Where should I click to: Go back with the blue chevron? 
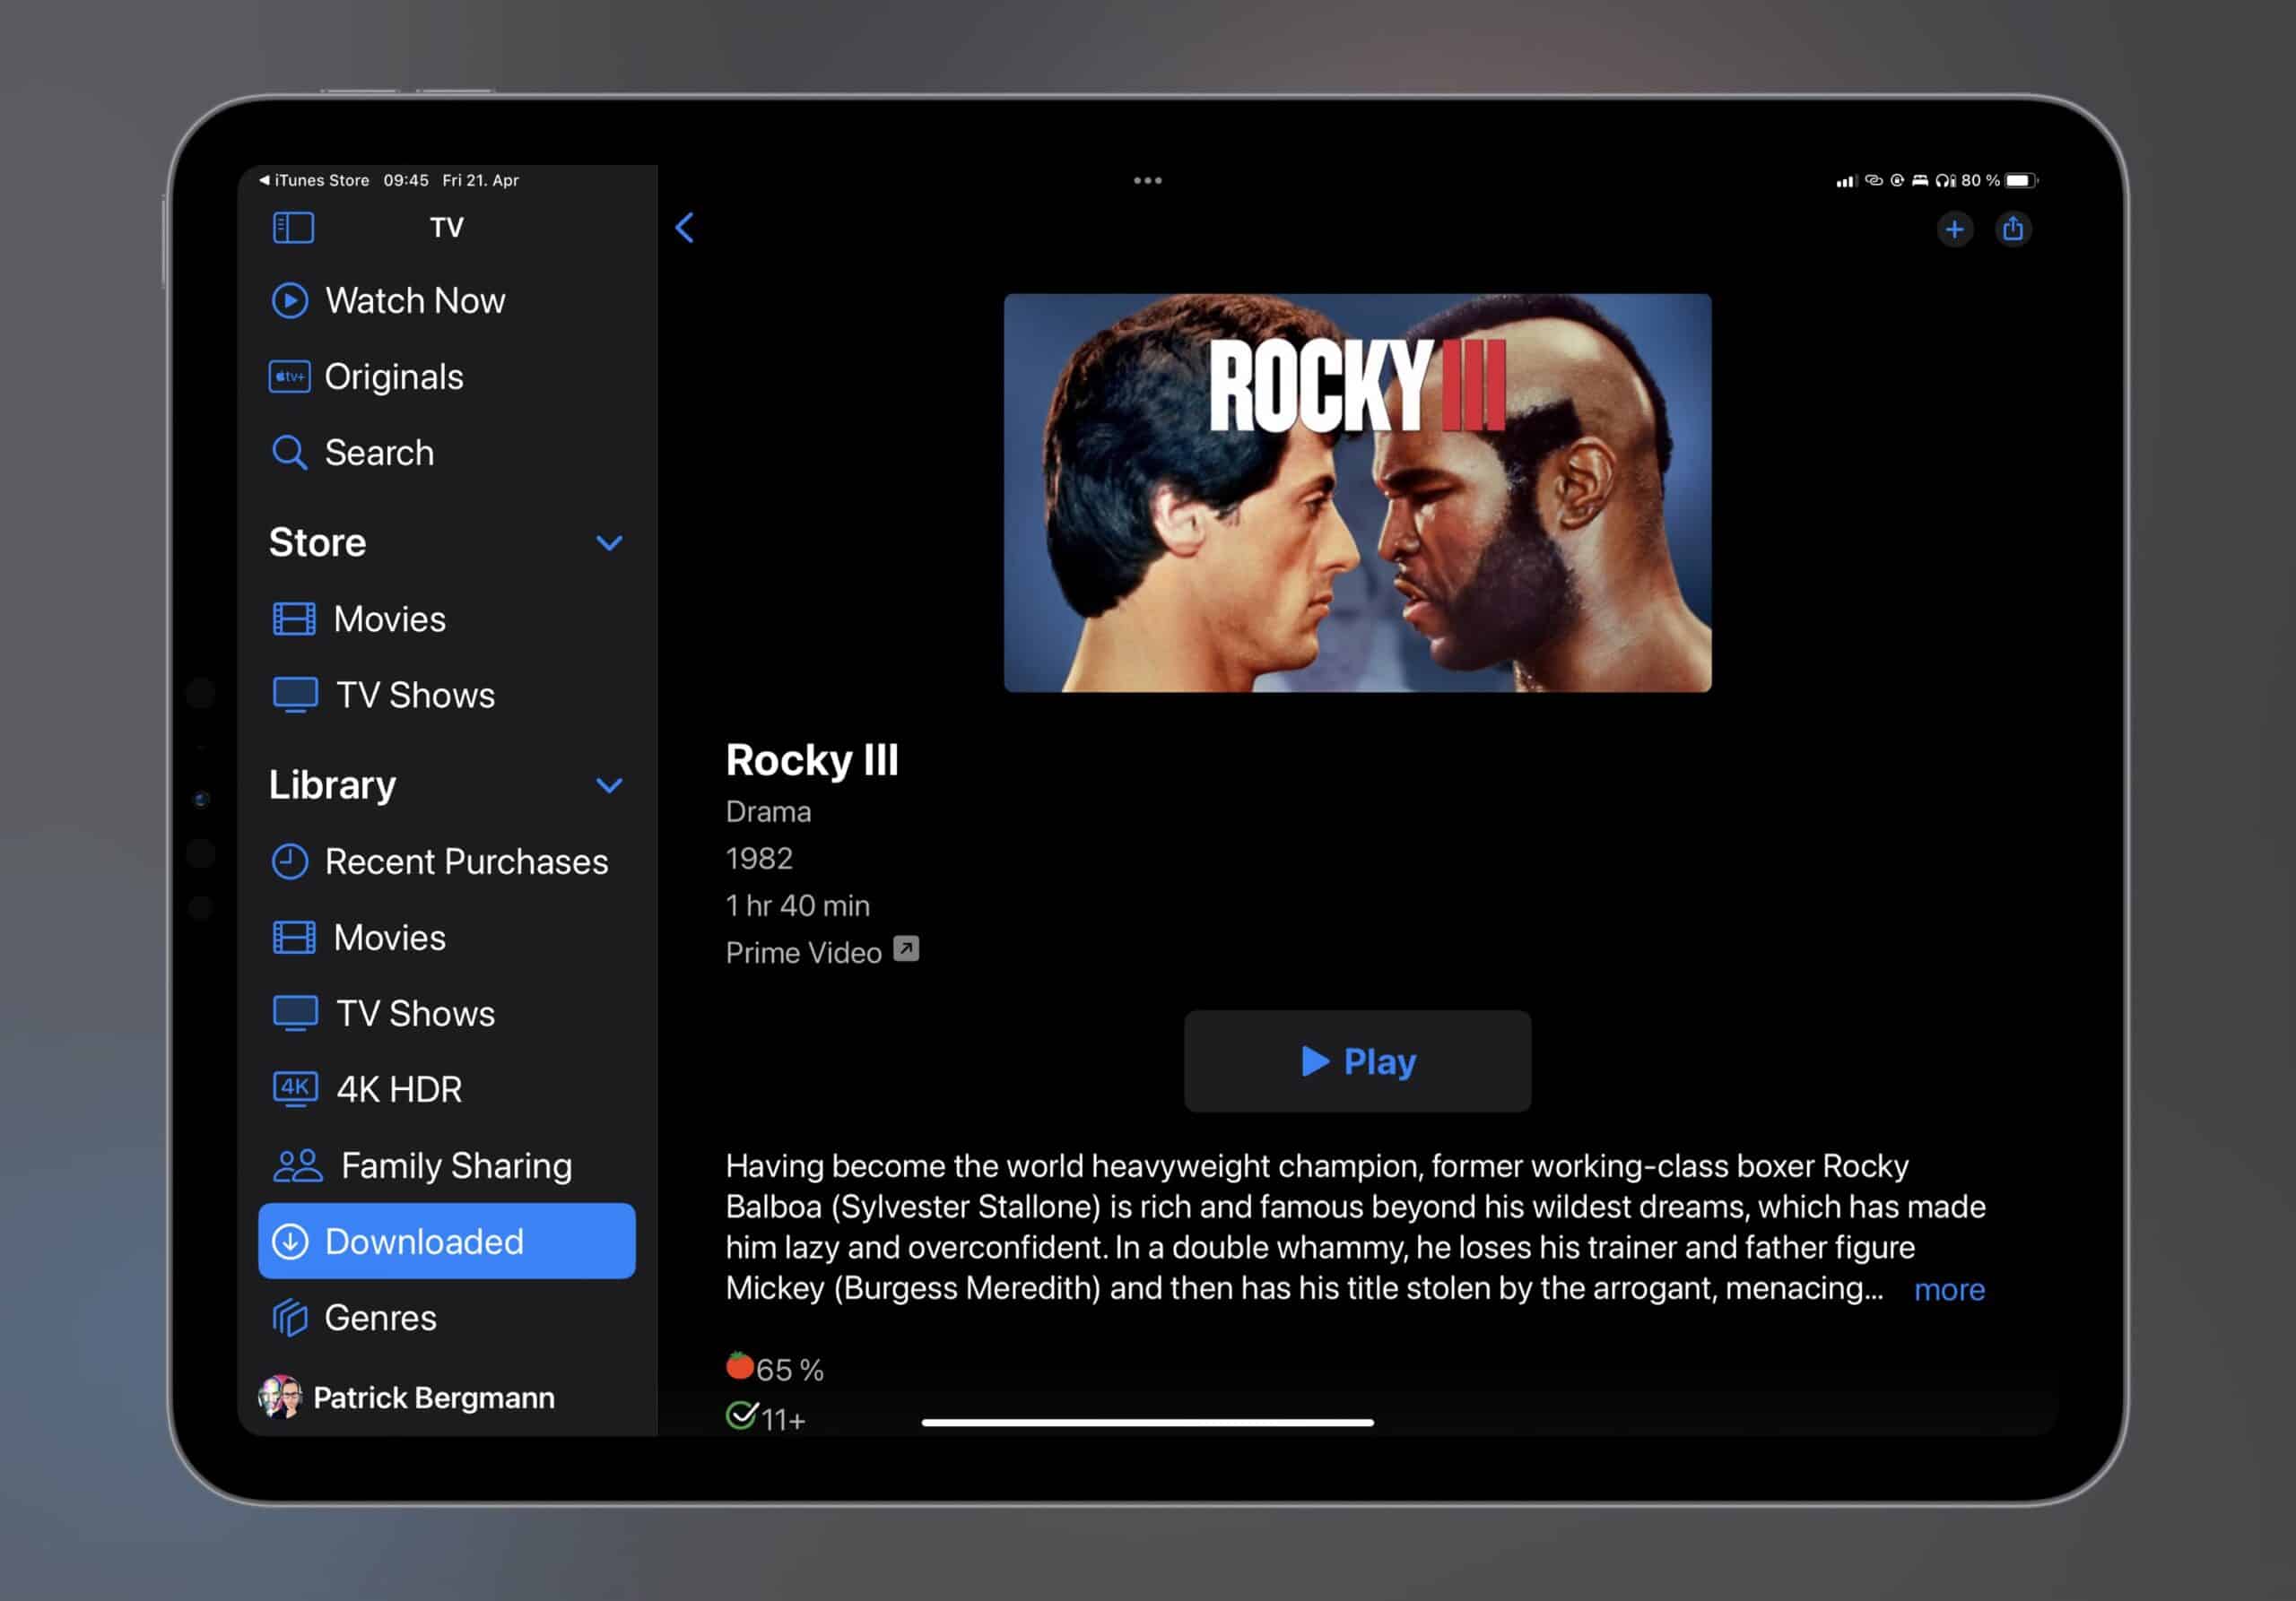685,228
